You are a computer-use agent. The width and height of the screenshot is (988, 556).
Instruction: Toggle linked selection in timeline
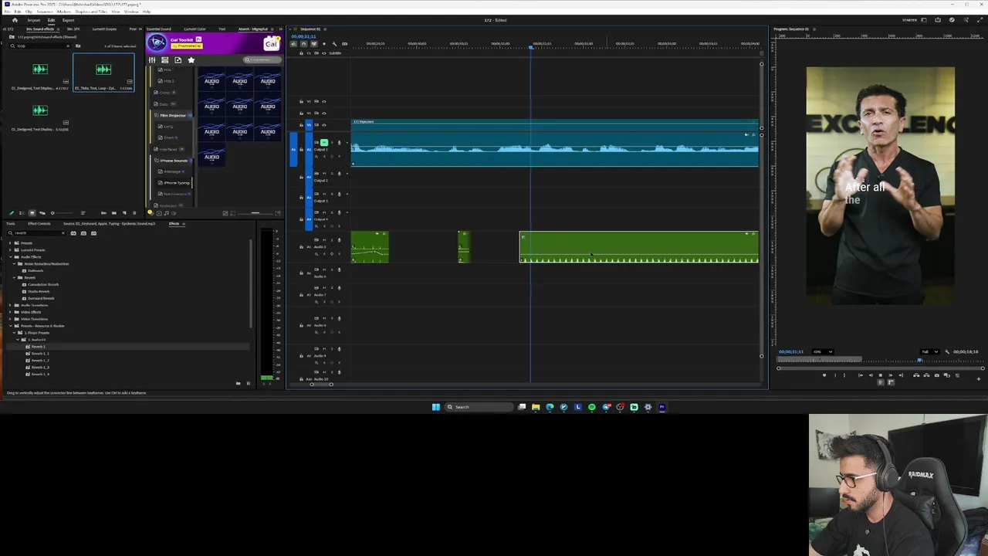tap(314, 44)
